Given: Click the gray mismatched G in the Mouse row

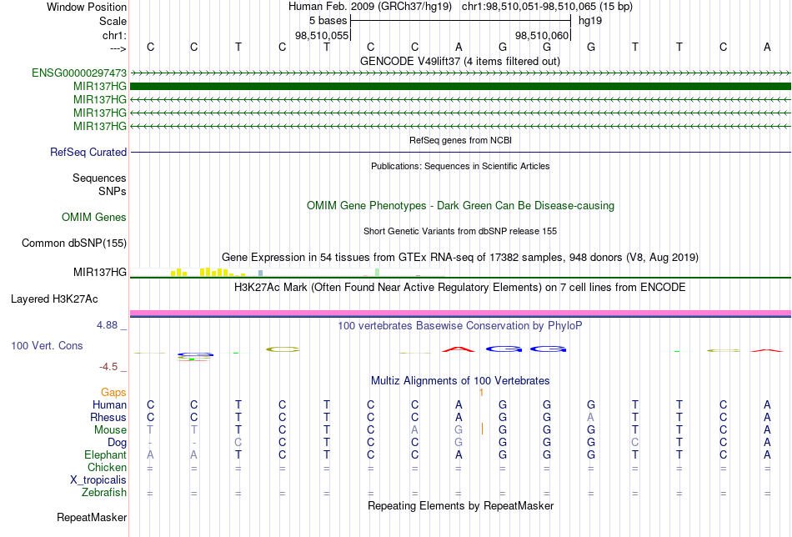Looking at the screenshot, I should pyautogui.click(x=459, y=430).
